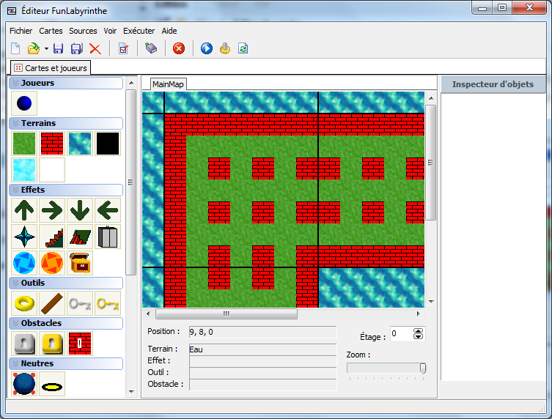
Task: Select the right arrow effect
Action: 52,210
